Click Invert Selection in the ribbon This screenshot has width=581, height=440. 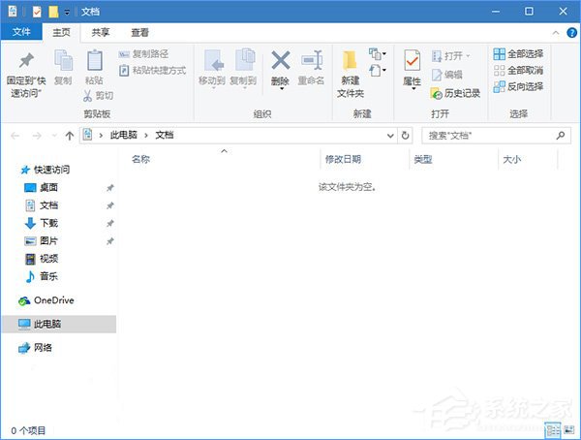pyautogui.click(x=517, y=87)
